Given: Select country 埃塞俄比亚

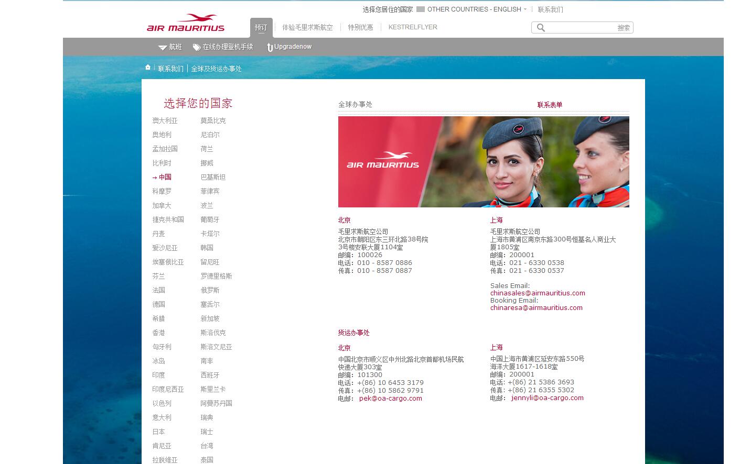Looking at the screenshot, I should pyautogui.click(x=168, y=262).
